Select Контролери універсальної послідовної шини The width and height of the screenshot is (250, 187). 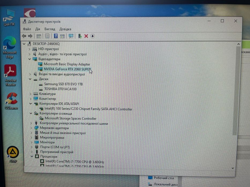[74, 123]
